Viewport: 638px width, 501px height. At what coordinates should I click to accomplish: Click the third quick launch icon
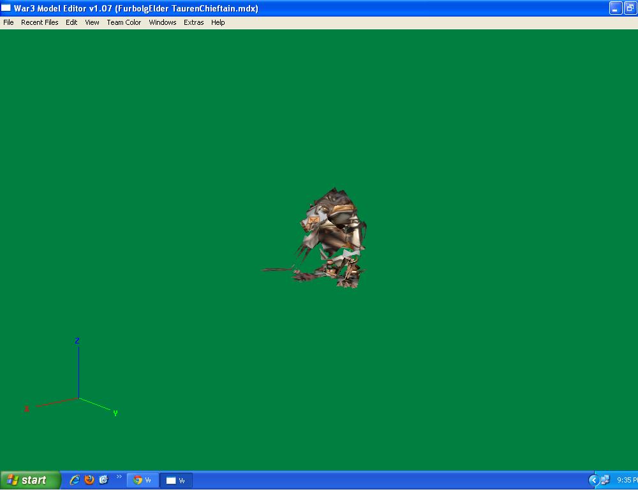click(104, 480)
